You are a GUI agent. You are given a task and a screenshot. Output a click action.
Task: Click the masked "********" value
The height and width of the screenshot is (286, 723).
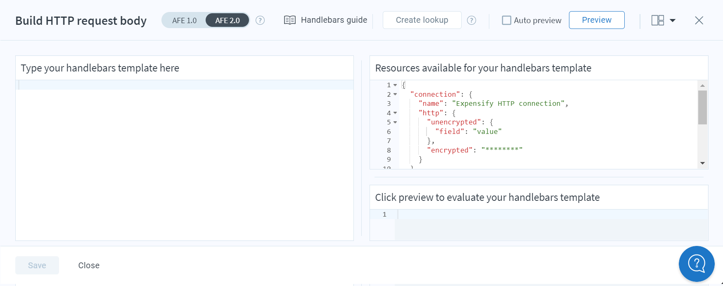click(x=502, y=150)
